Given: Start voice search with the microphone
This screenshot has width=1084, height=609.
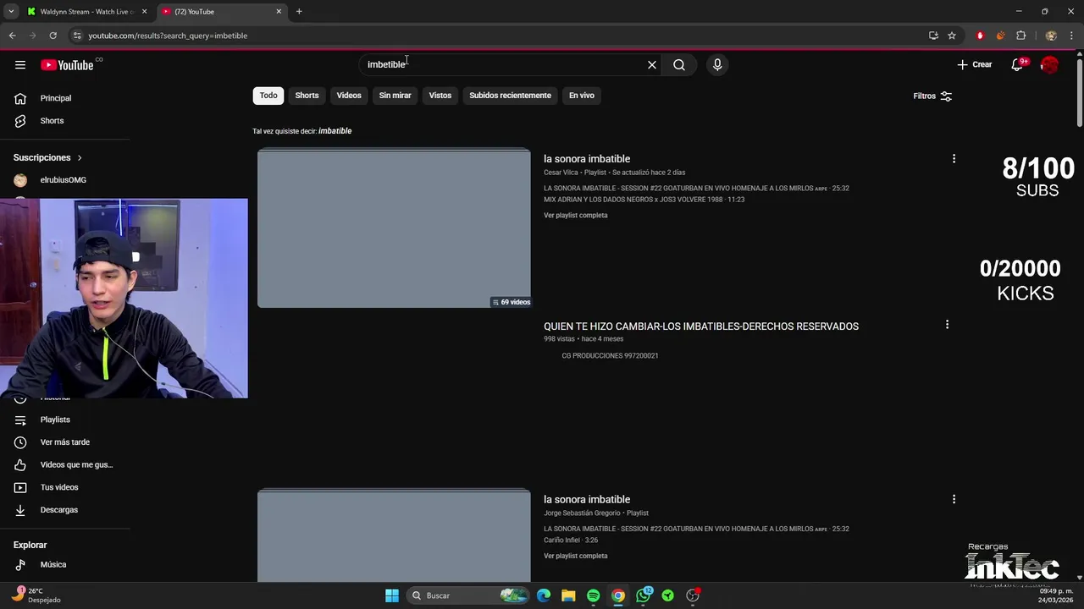Looking at the screenshot, I should click(x=717, y=65).
